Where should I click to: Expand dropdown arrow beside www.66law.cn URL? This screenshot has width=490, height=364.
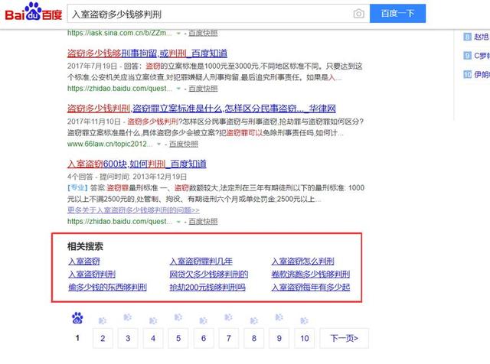click(x=158, y=145)
